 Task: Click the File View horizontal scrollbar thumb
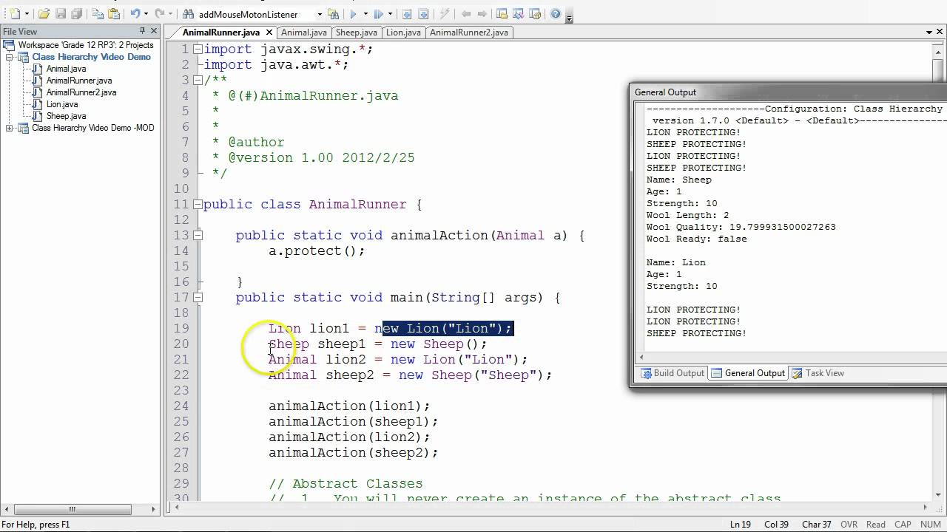pyautogui.click(x=73, y=509)
